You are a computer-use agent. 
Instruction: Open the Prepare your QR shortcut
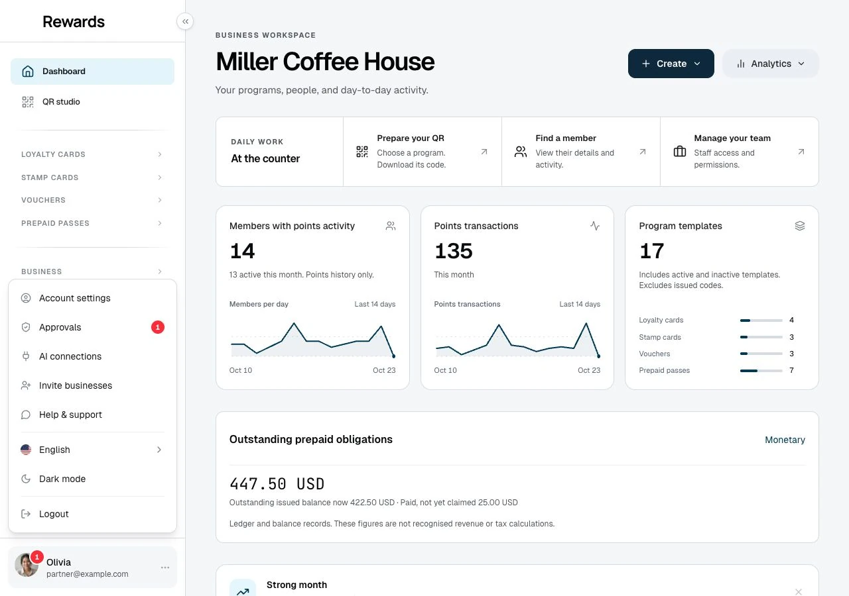pos(423,152)
